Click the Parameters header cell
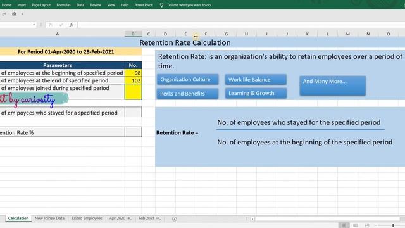Image resolution: width=405 pixels, height=228 pixels. (58, 65)
